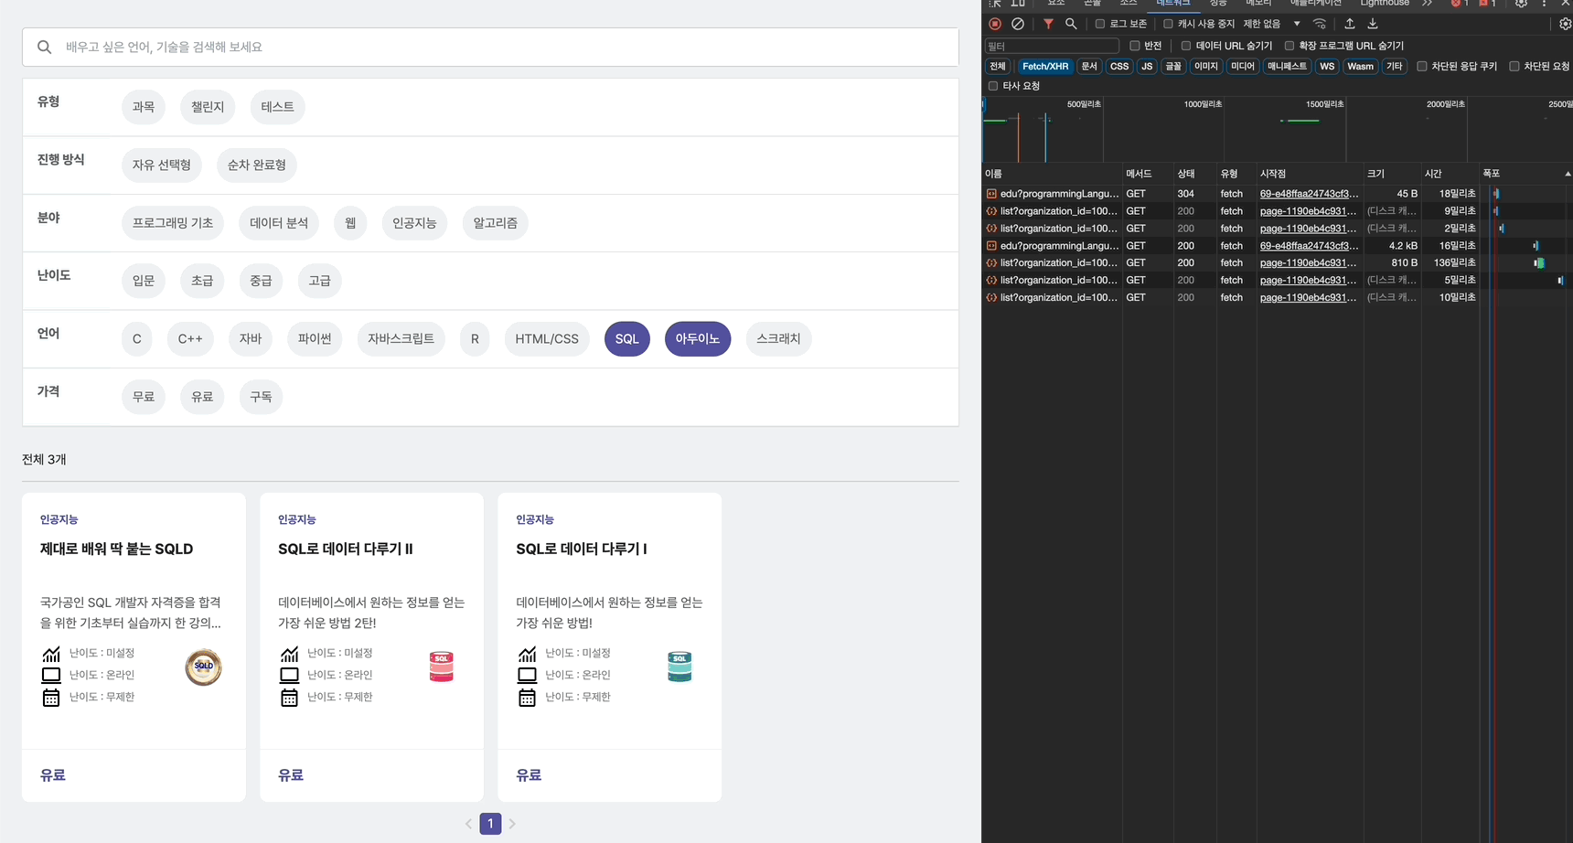Sort requests by 상태 column header
This screenshot has height=843, width=1573.
[1194, 174]
